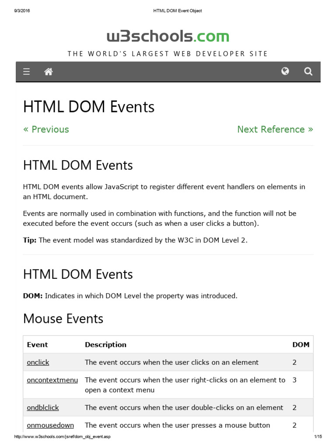
Task: Go to « Previous page link
Action: click(x=46, y=129)
